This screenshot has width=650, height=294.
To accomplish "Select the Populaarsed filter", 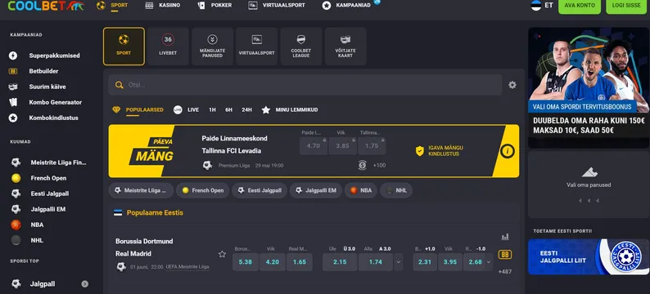I will tap(138, 110).
